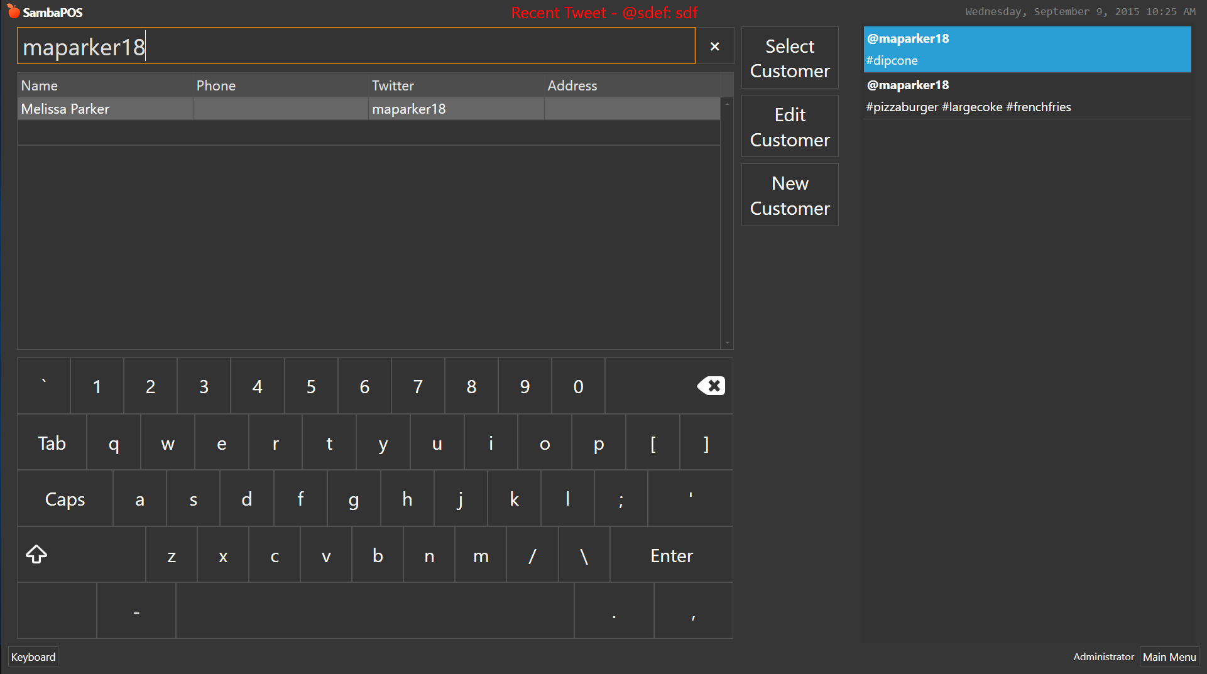Image resolution: width=1207 pixels, height=674 pixels.
Task: Tap the letter w key
Action: click(x=168, y=443)
